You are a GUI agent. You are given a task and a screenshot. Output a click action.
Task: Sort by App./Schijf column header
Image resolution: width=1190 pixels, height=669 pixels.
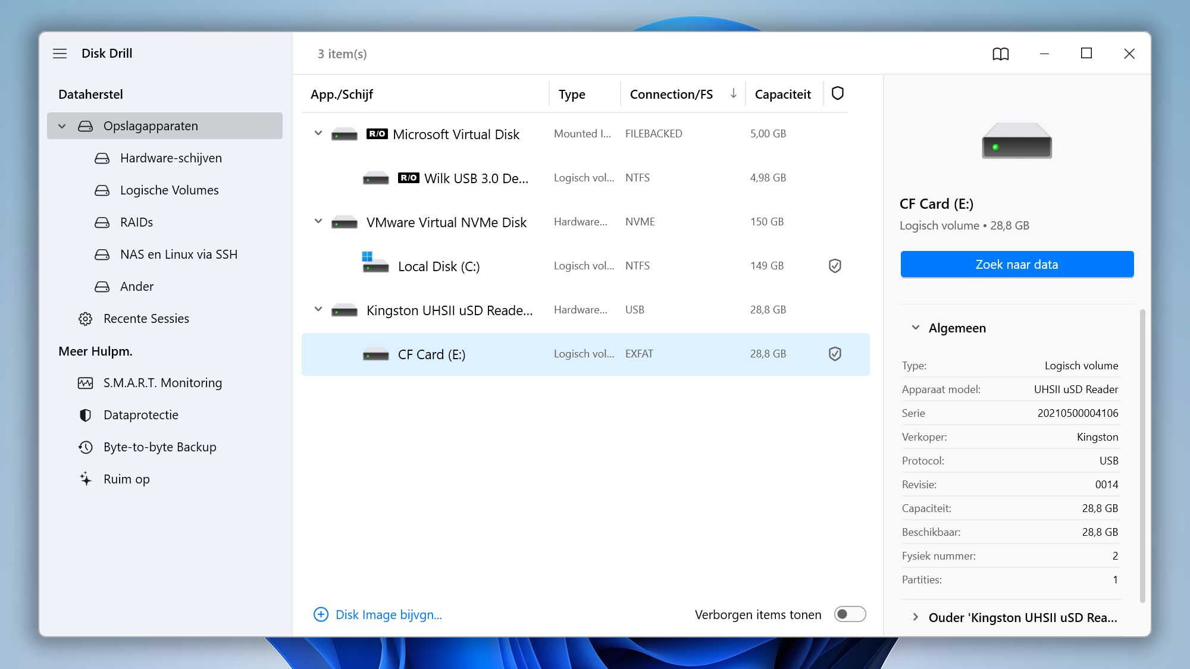(342, 95)
